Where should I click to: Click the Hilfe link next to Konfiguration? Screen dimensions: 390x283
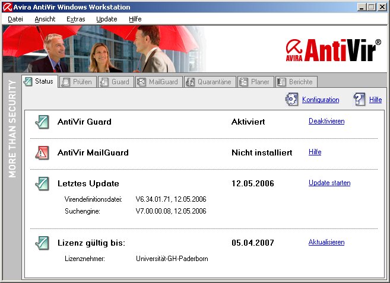click(375, 100)
